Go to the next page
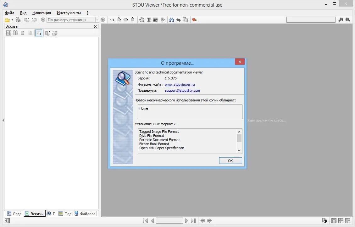Image resolution: width=355 pixels, height=227 pixels. 186,221
